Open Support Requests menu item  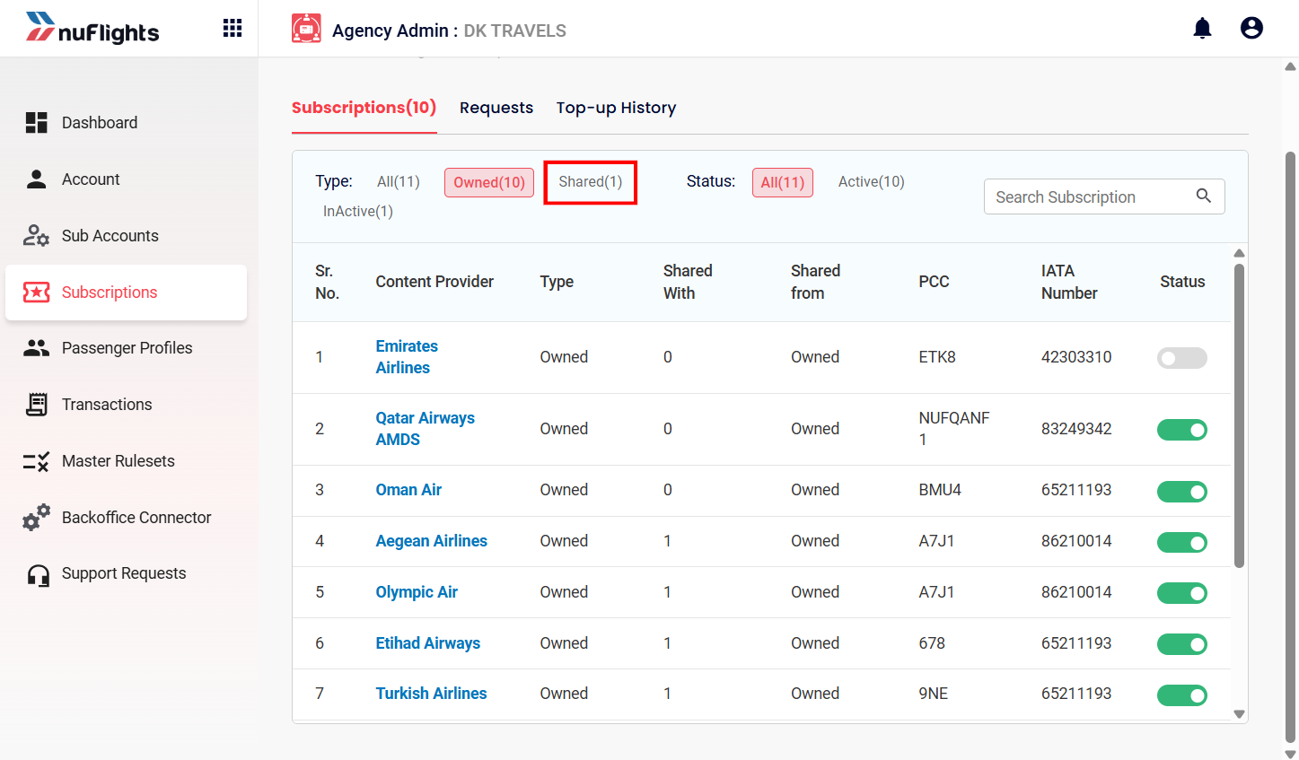click(x=126, y=573)
